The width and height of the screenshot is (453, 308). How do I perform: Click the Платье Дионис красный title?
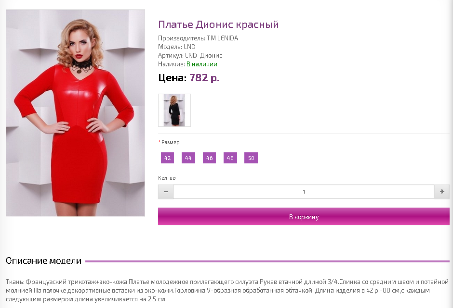pyautogui.click(x=218, y=25)
